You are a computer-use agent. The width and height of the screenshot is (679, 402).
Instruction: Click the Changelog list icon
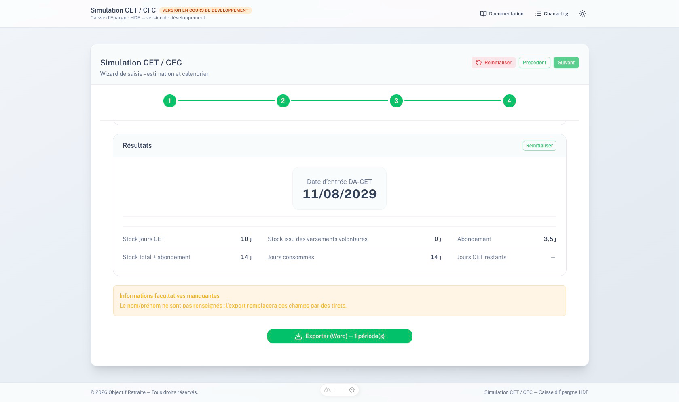[x=538, y=14]
